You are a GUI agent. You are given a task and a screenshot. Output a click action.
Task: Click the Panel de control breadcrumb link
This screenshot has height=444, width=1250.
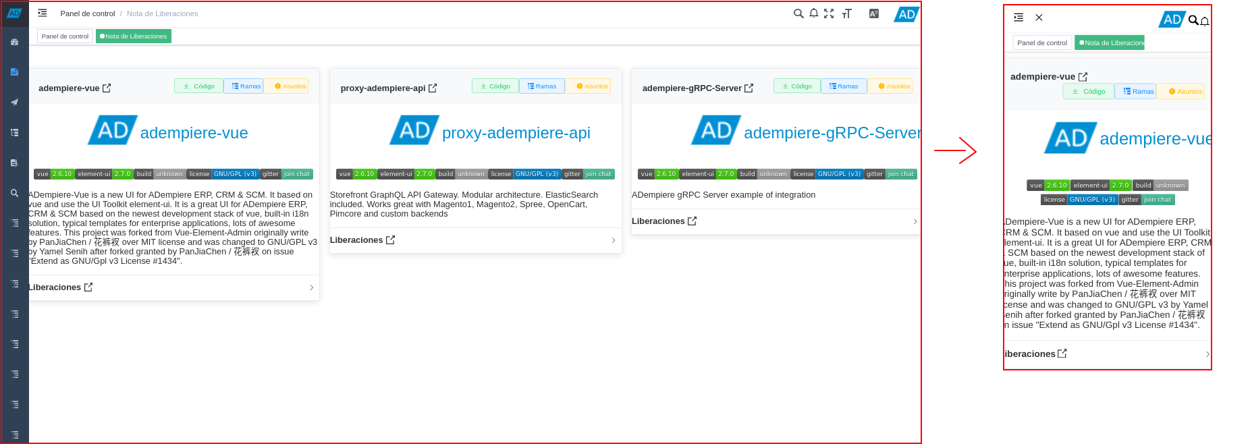tap(88, 13)
